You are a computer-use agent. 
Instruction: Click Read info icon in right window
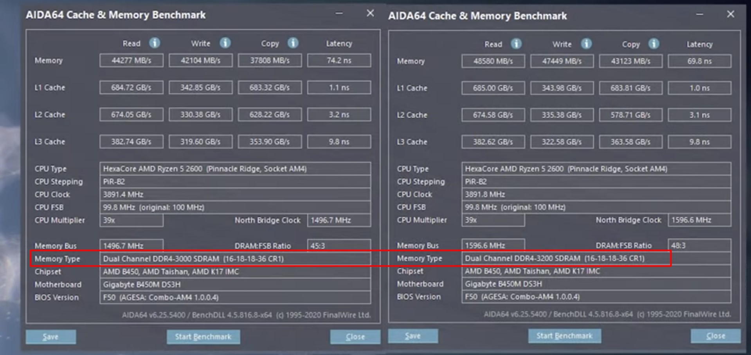[516, 43]
